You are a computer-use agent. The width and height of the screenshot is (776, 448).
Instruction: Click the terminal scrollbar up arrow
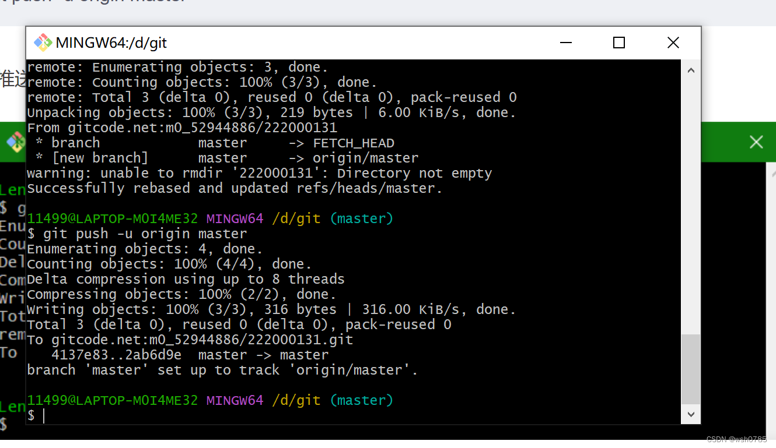[691, 70]
